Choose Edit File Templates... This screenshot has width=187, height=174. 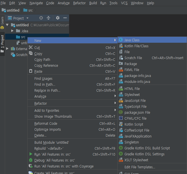[x=152, y=167]
